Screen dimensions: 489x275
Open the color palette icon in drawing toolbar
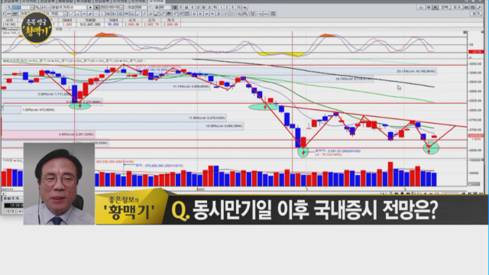point(169,14)
